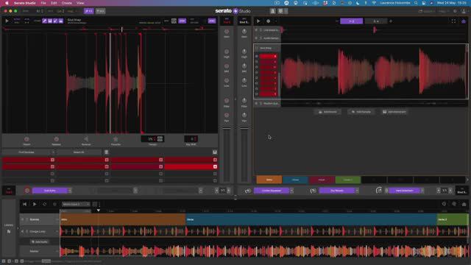The width and height of the screenshot is (471, 265).
Task: Switch to the Hook scene tab
Action: coord(322,180)
